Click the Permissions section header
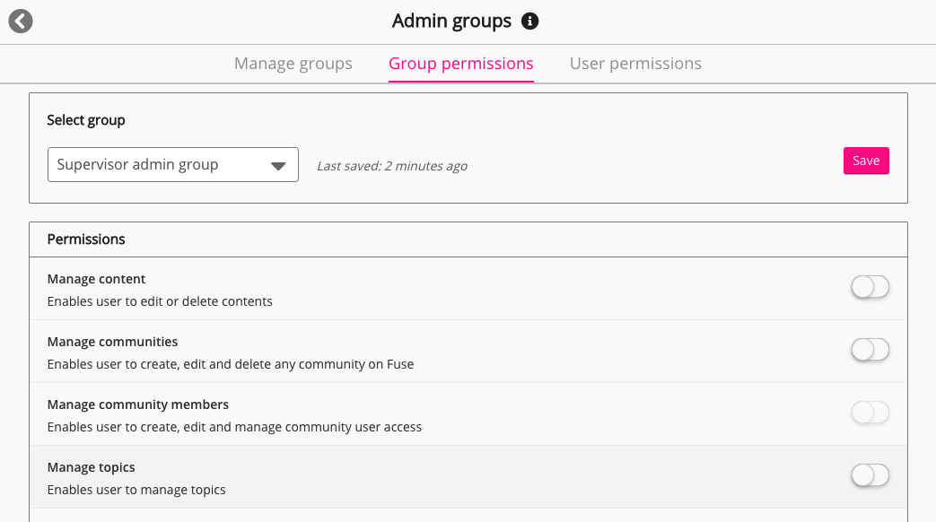 coord(86,239)
